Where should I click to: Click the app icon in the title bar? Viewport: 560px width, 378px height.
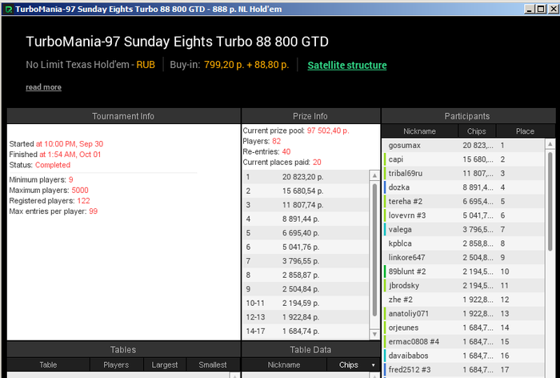coord(9,10)
